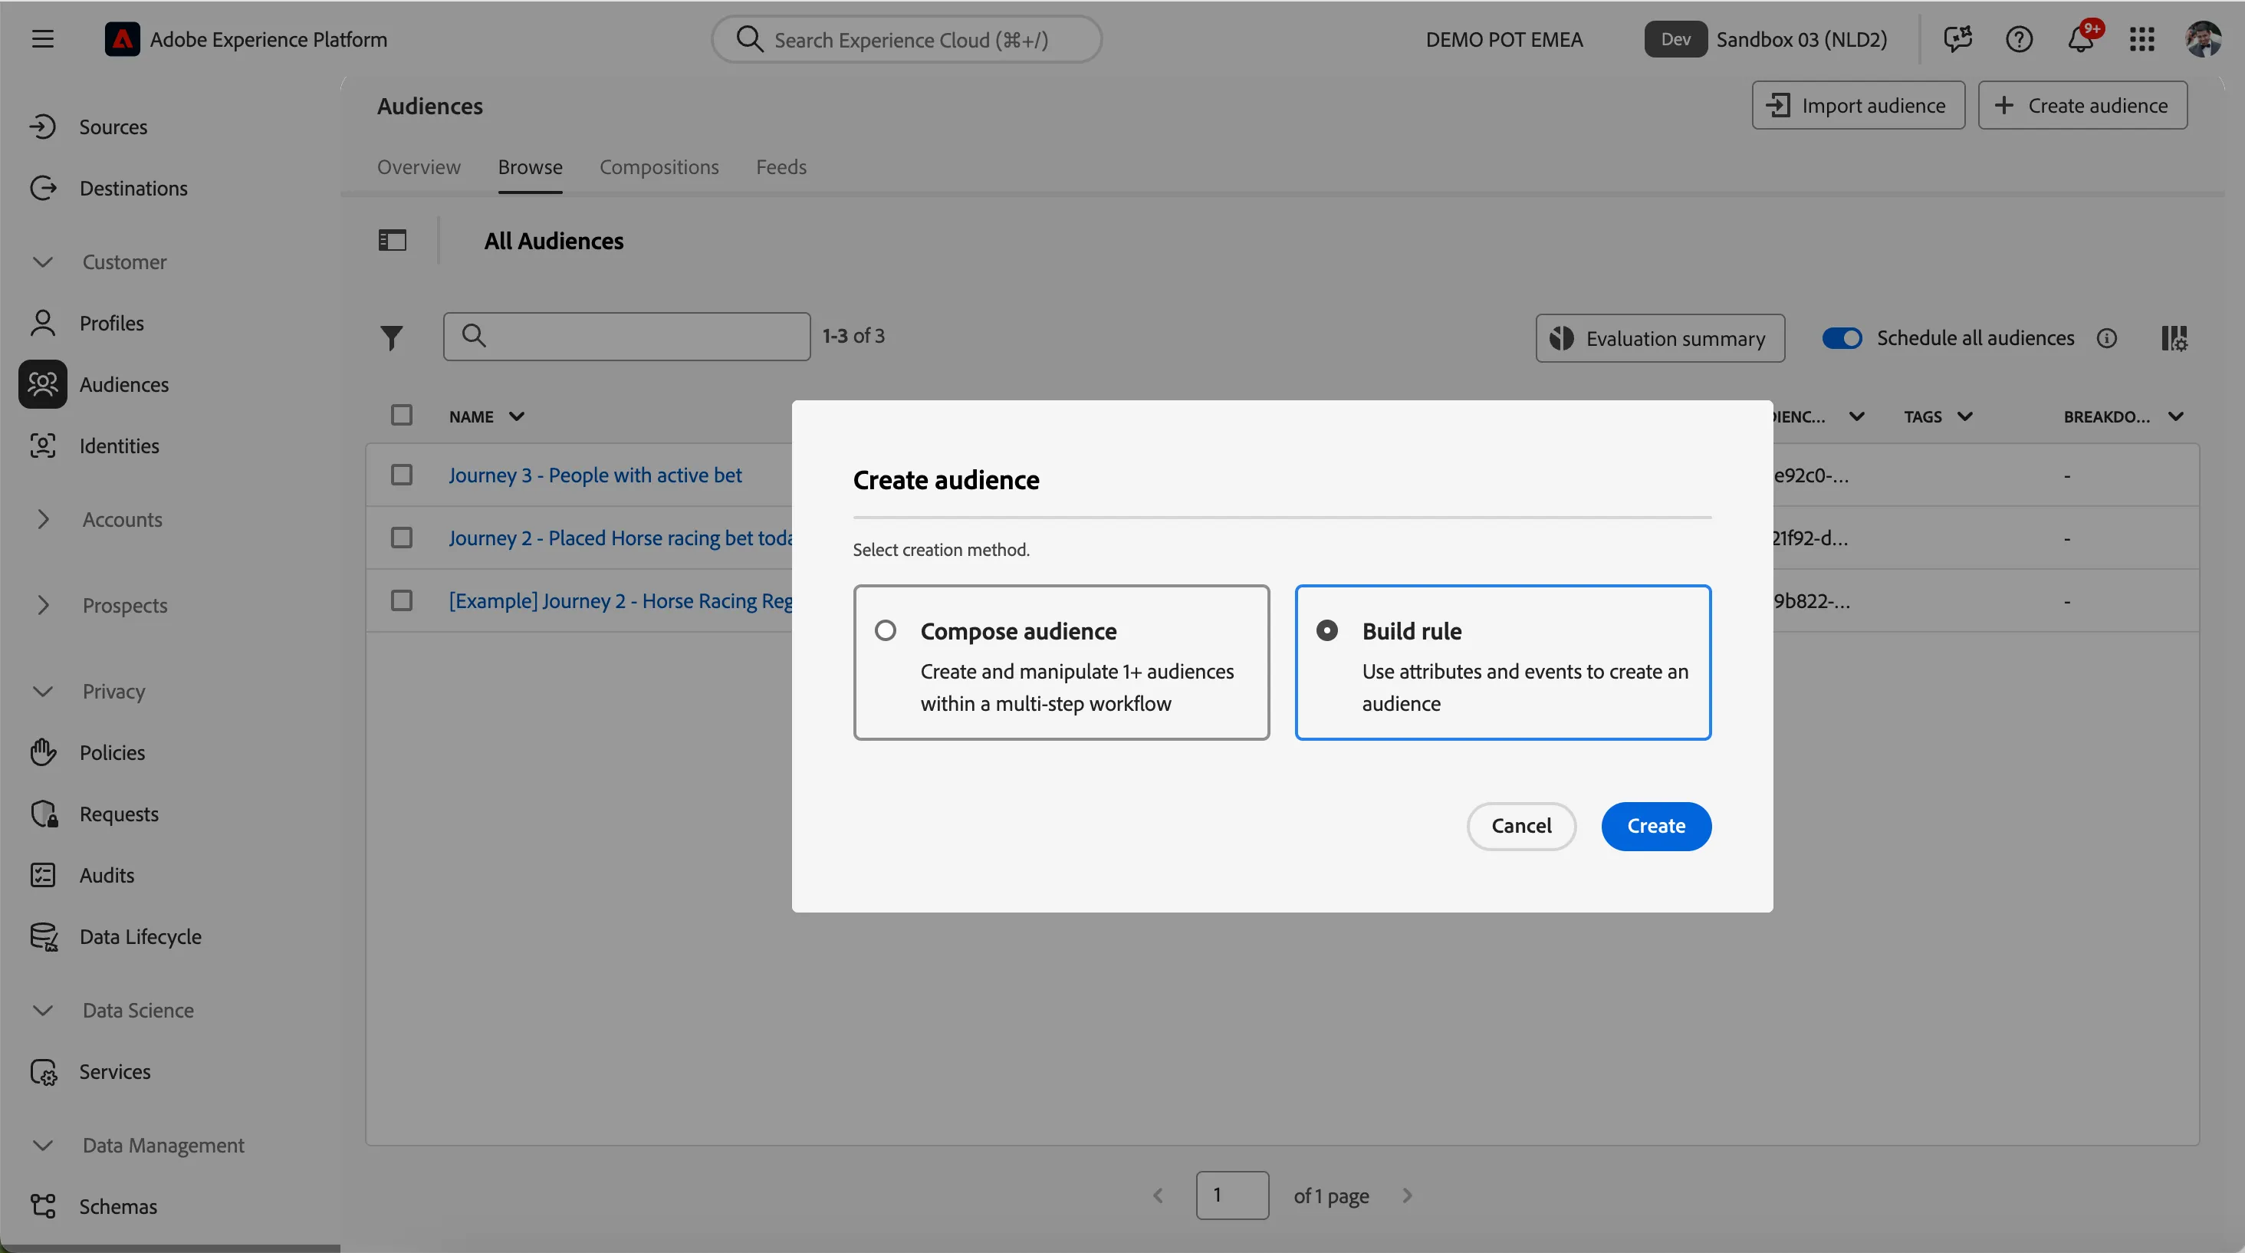The image size is (2245, 1253).
Task: Open the TAGS column dropdown
Action: tap(1964, 416)
